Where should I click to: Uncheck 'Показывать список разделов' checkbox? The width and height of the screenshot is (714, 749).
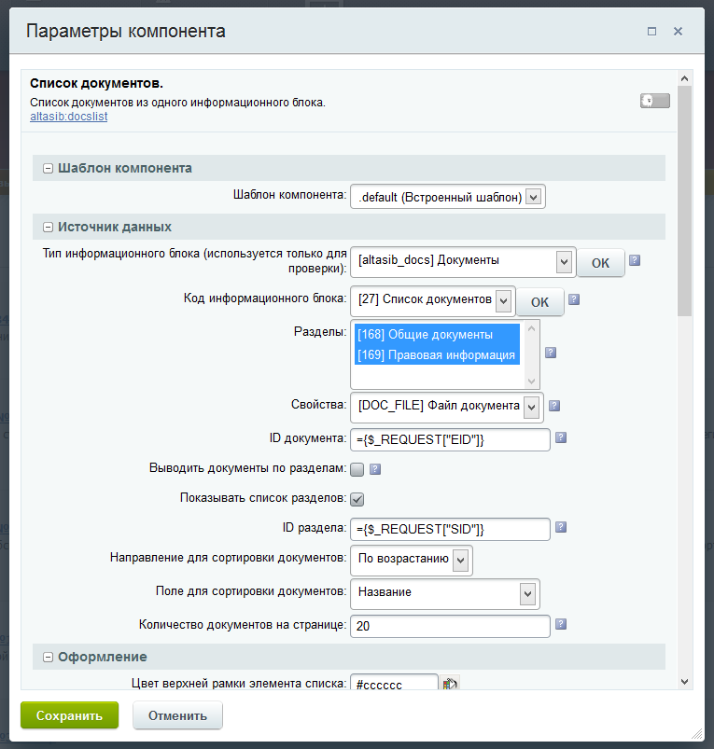tap(357, 499)
